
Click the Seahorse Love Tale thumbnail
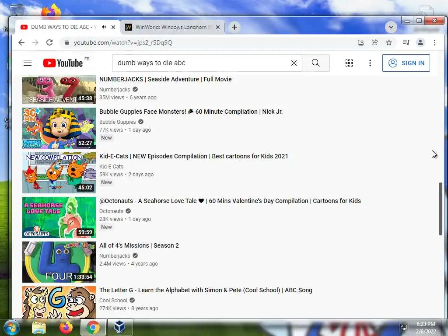(59, 217)
